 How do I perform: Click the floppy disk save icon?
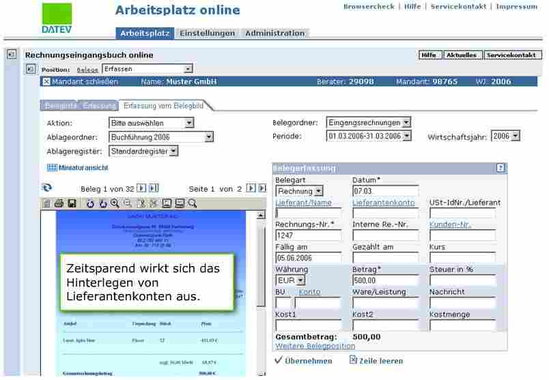pos(72,203)
